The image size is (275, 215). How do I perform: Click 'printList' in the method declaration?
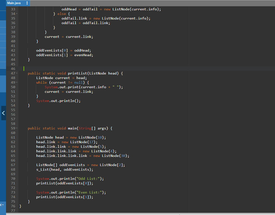pos(78,73)
